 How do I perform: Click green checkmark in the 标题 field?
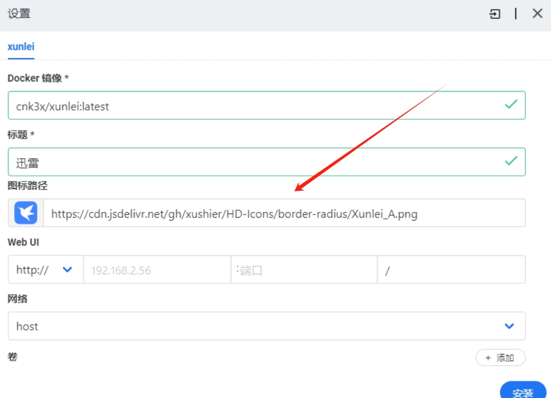(x=511, y=161)
